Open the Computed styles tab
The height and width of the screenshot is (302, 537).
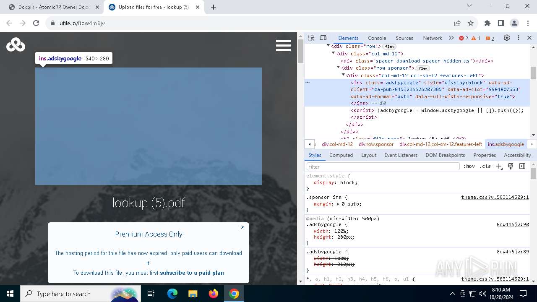pyautogui.click(x=341, y=155)
